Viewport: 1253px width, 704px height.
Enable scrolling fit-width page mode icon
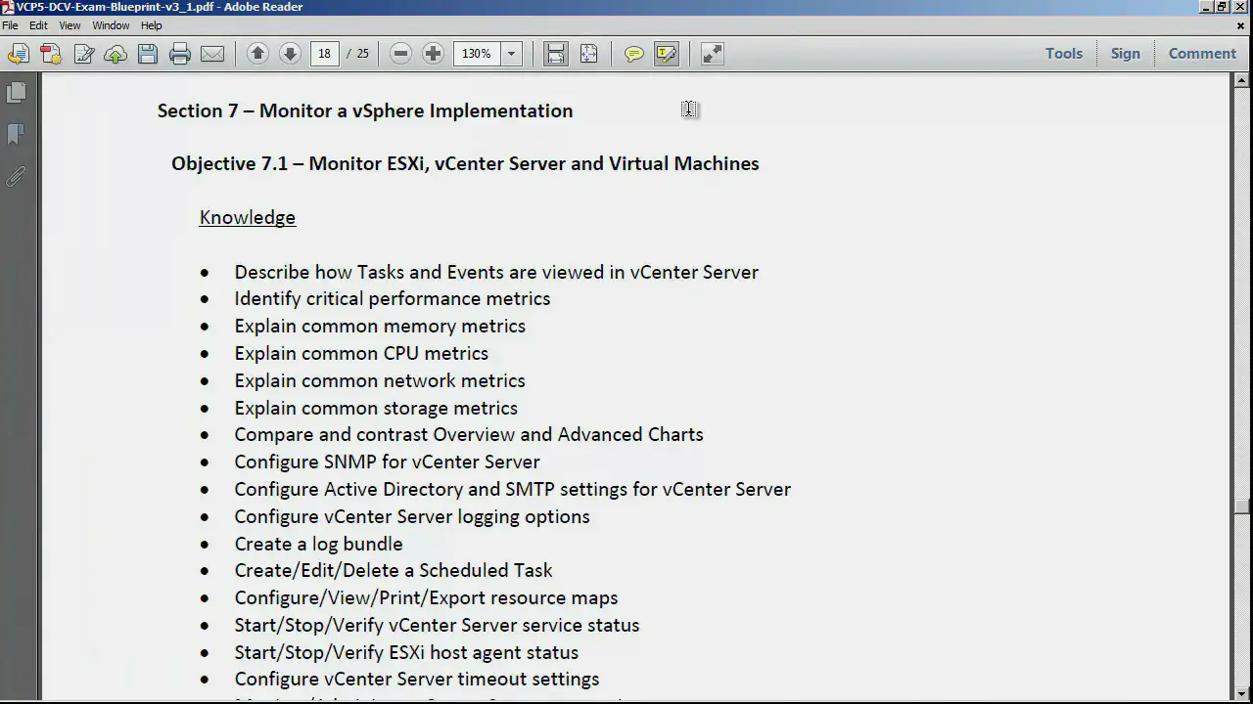tap(555, 54)
